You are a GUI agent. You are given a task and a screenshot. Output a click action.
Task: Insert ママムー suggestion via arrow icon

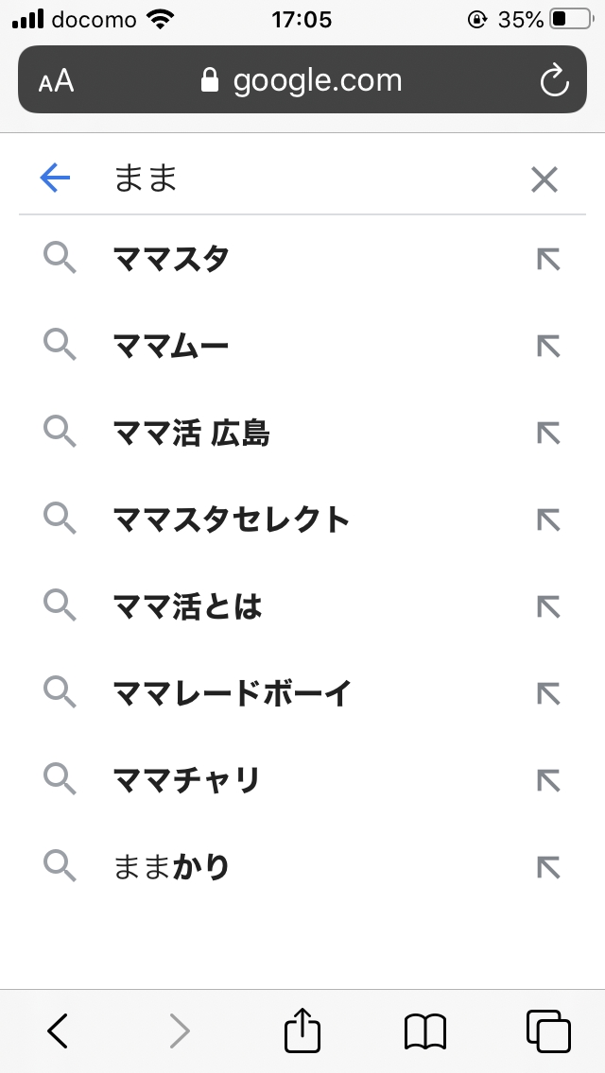point(548,346)
